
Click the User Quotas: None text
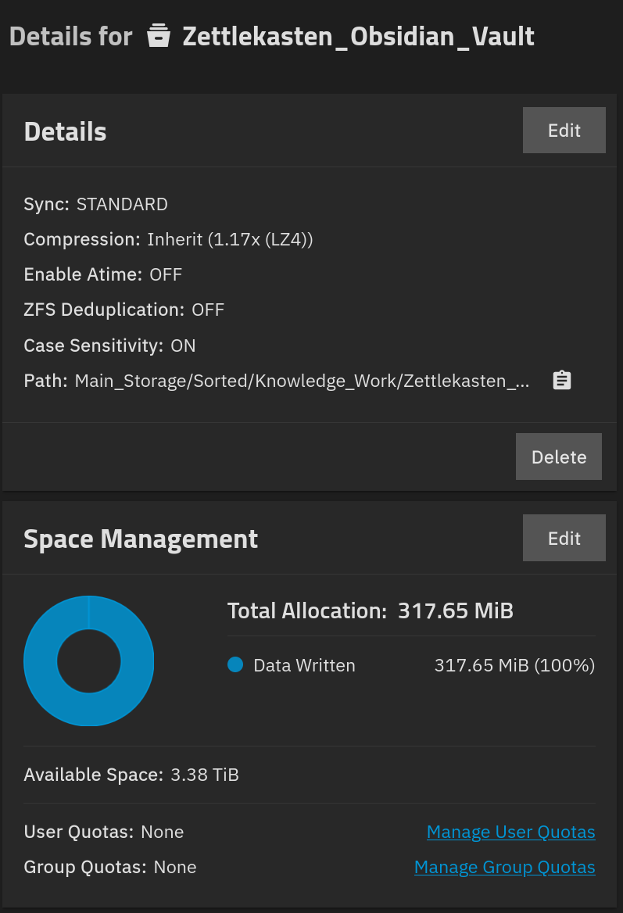tap(104, 832)
